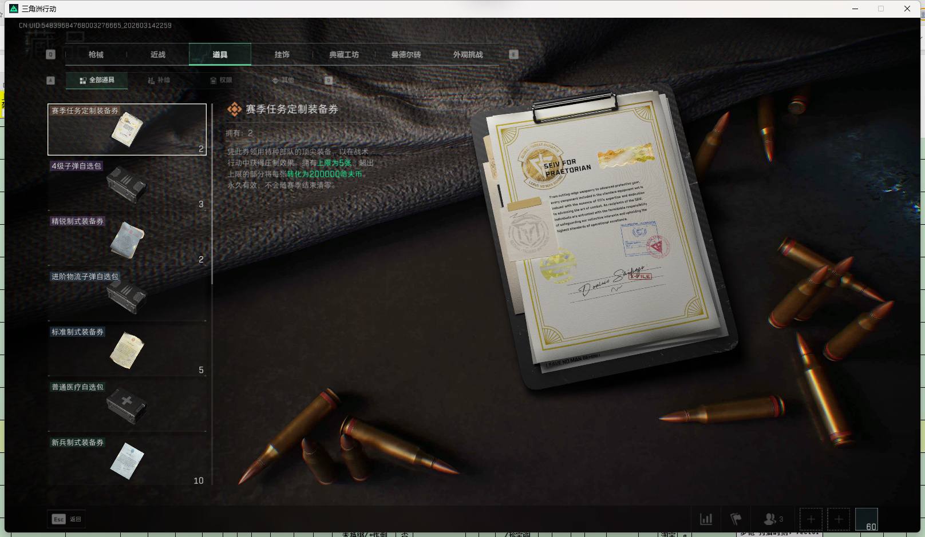Open the 曼德尔砖 tab
This screenshot has height=537, width=925.
[406, 54]
